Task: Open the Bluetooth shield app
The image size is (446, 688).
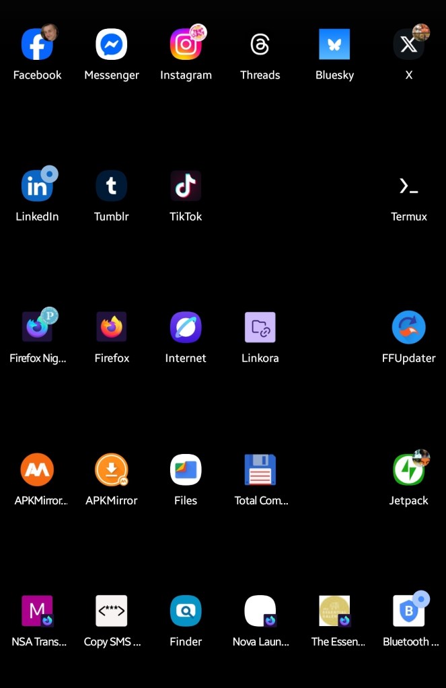Action: (x=408, y=611)
